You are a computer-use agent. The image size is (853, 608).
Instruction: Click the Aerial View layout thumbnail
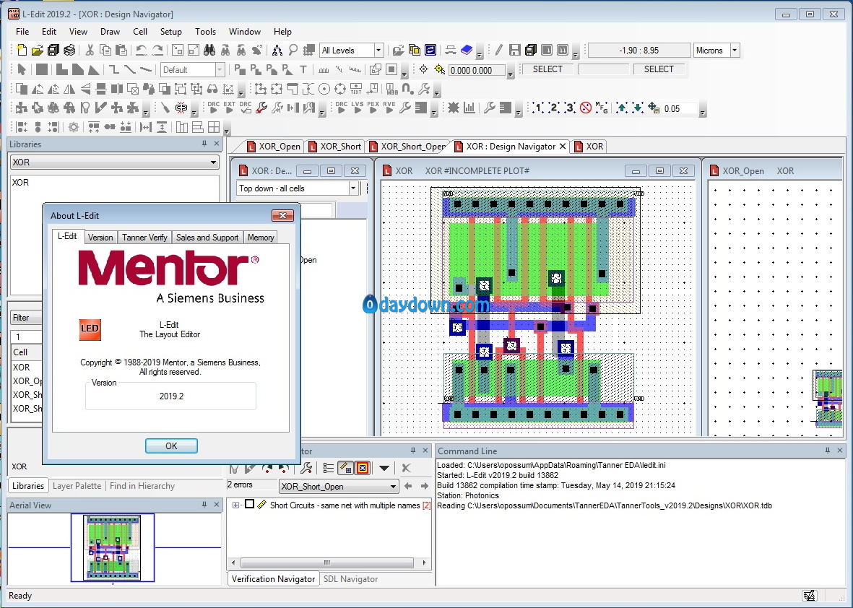point(113,547)
